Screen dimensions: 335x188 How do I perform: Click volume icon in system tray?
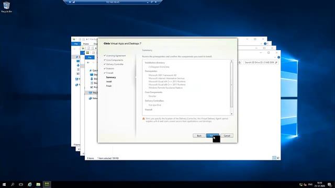(305, 184)
